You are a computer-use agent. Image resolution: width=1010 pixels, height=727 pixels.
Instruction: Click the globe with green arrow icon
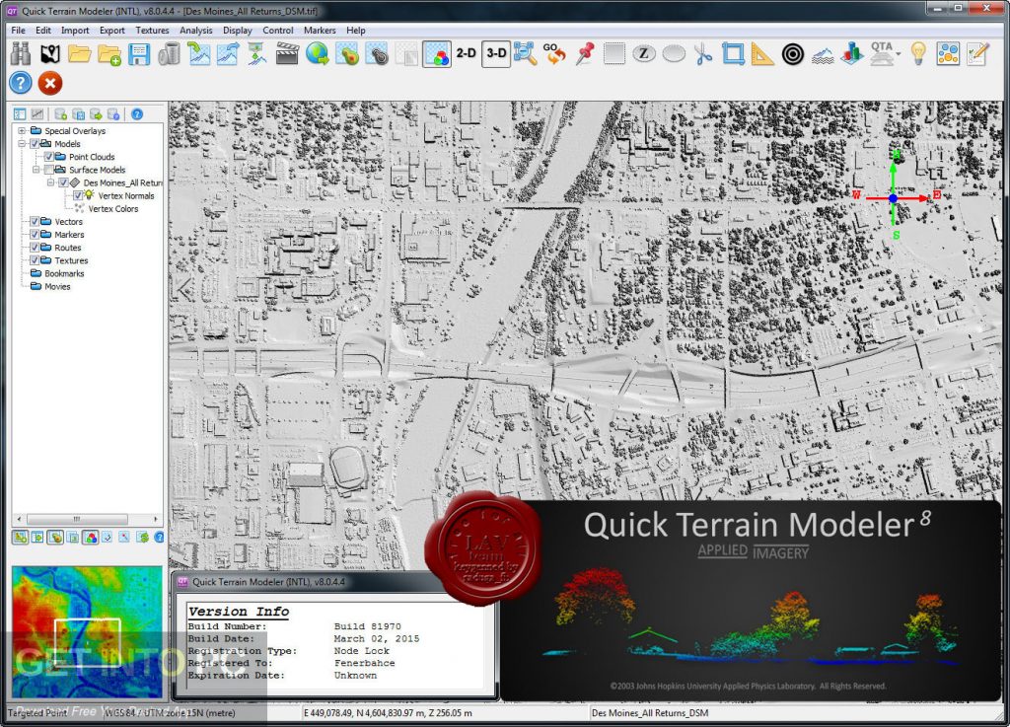(x=317, y=54)
